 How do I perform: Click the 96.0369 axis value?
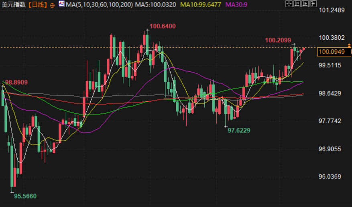tap(330, 177)
